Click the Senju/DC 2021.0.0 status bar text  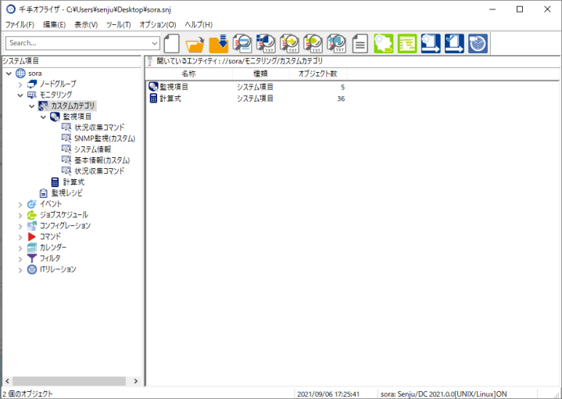point(444,394)
